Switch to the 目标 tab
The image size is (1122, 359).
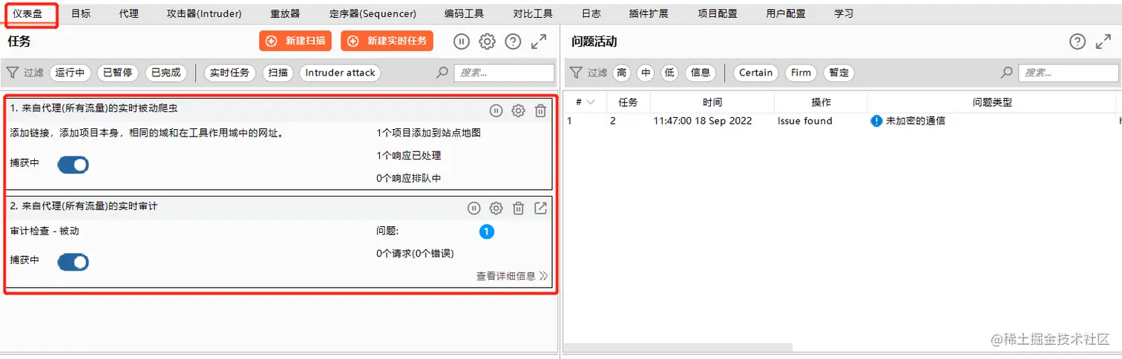(x=82, y=14)
